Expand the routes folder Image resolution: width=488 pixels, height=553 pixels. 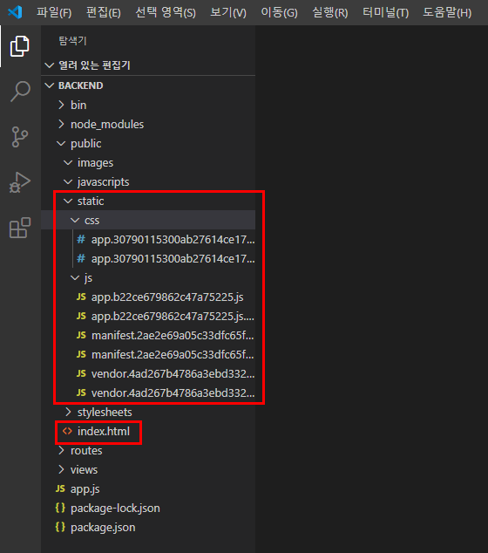148,450
